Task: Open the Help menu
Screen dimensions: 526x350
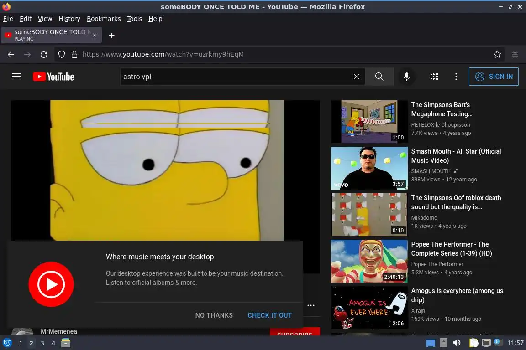Action: pos(155,19)
